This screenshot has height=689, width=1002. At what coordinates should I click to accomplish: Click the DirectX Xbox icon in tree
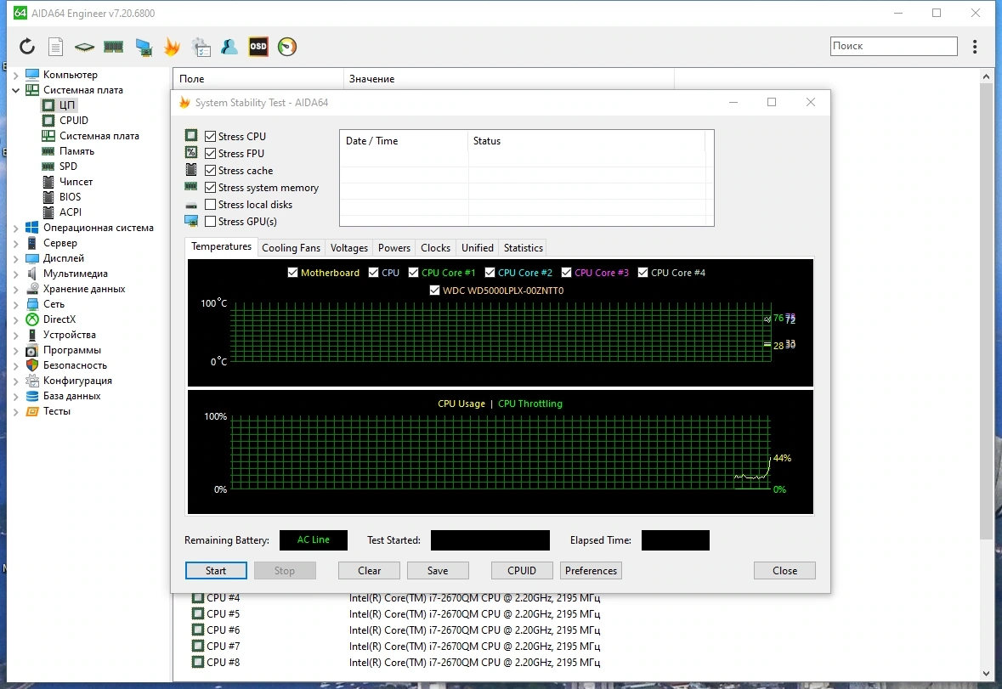[32, 319]
